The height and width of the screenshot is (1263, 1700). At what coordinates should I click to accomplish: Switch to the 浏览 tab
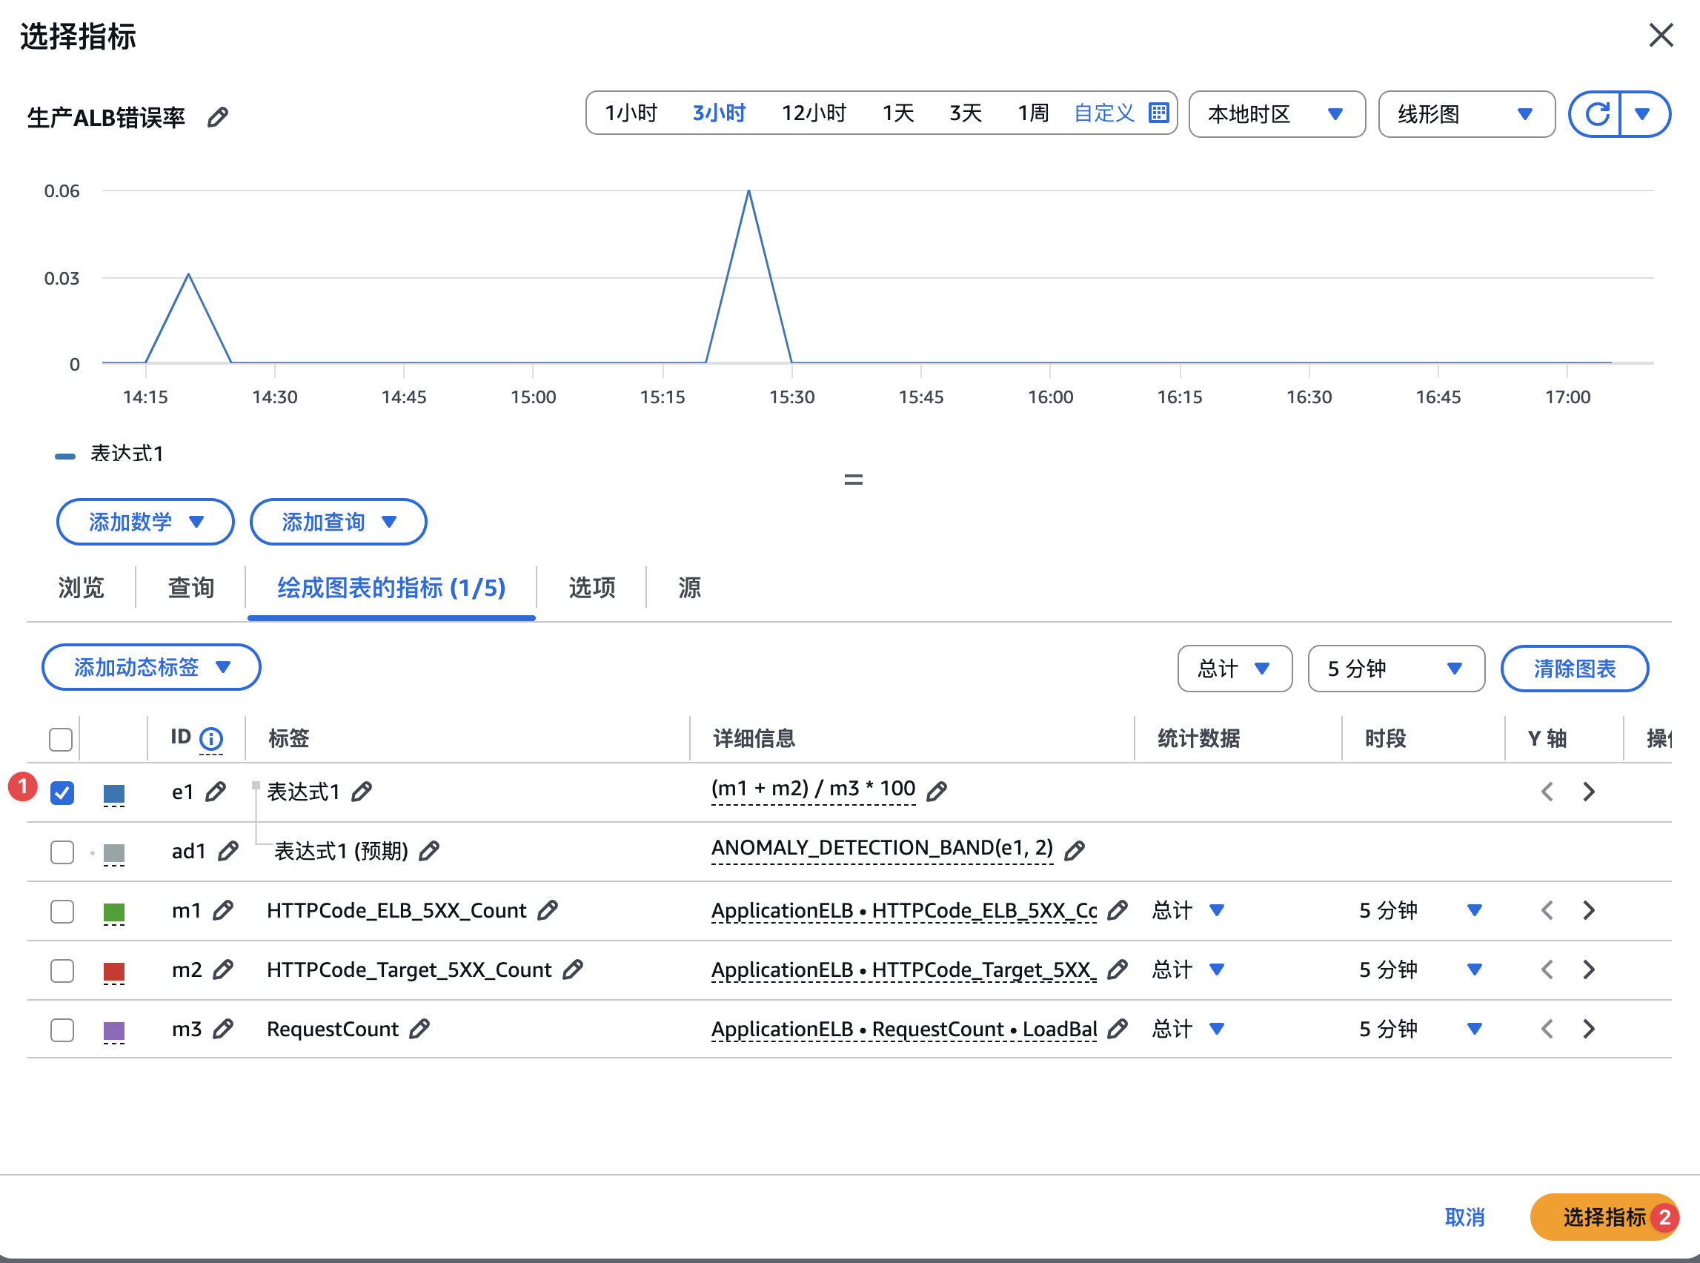coord(81,588)
